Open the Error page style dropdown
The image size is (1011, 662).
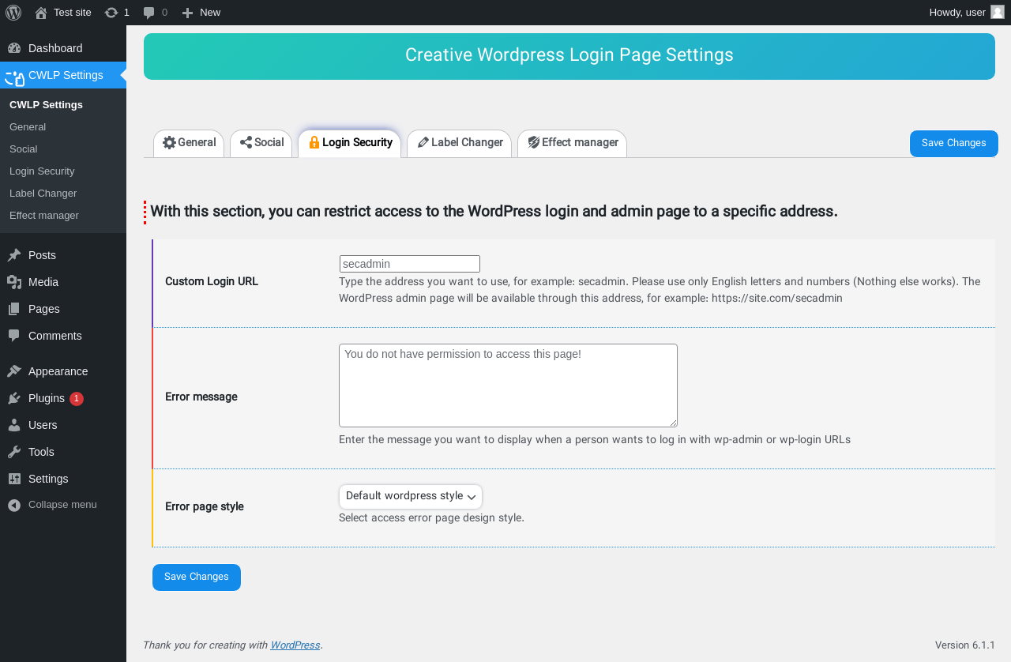[411, 497]
